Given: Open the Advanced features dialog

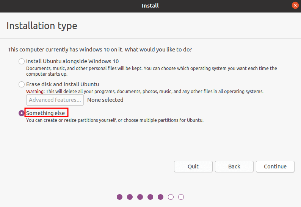Looking at the screenshot, I should point(55,100).
